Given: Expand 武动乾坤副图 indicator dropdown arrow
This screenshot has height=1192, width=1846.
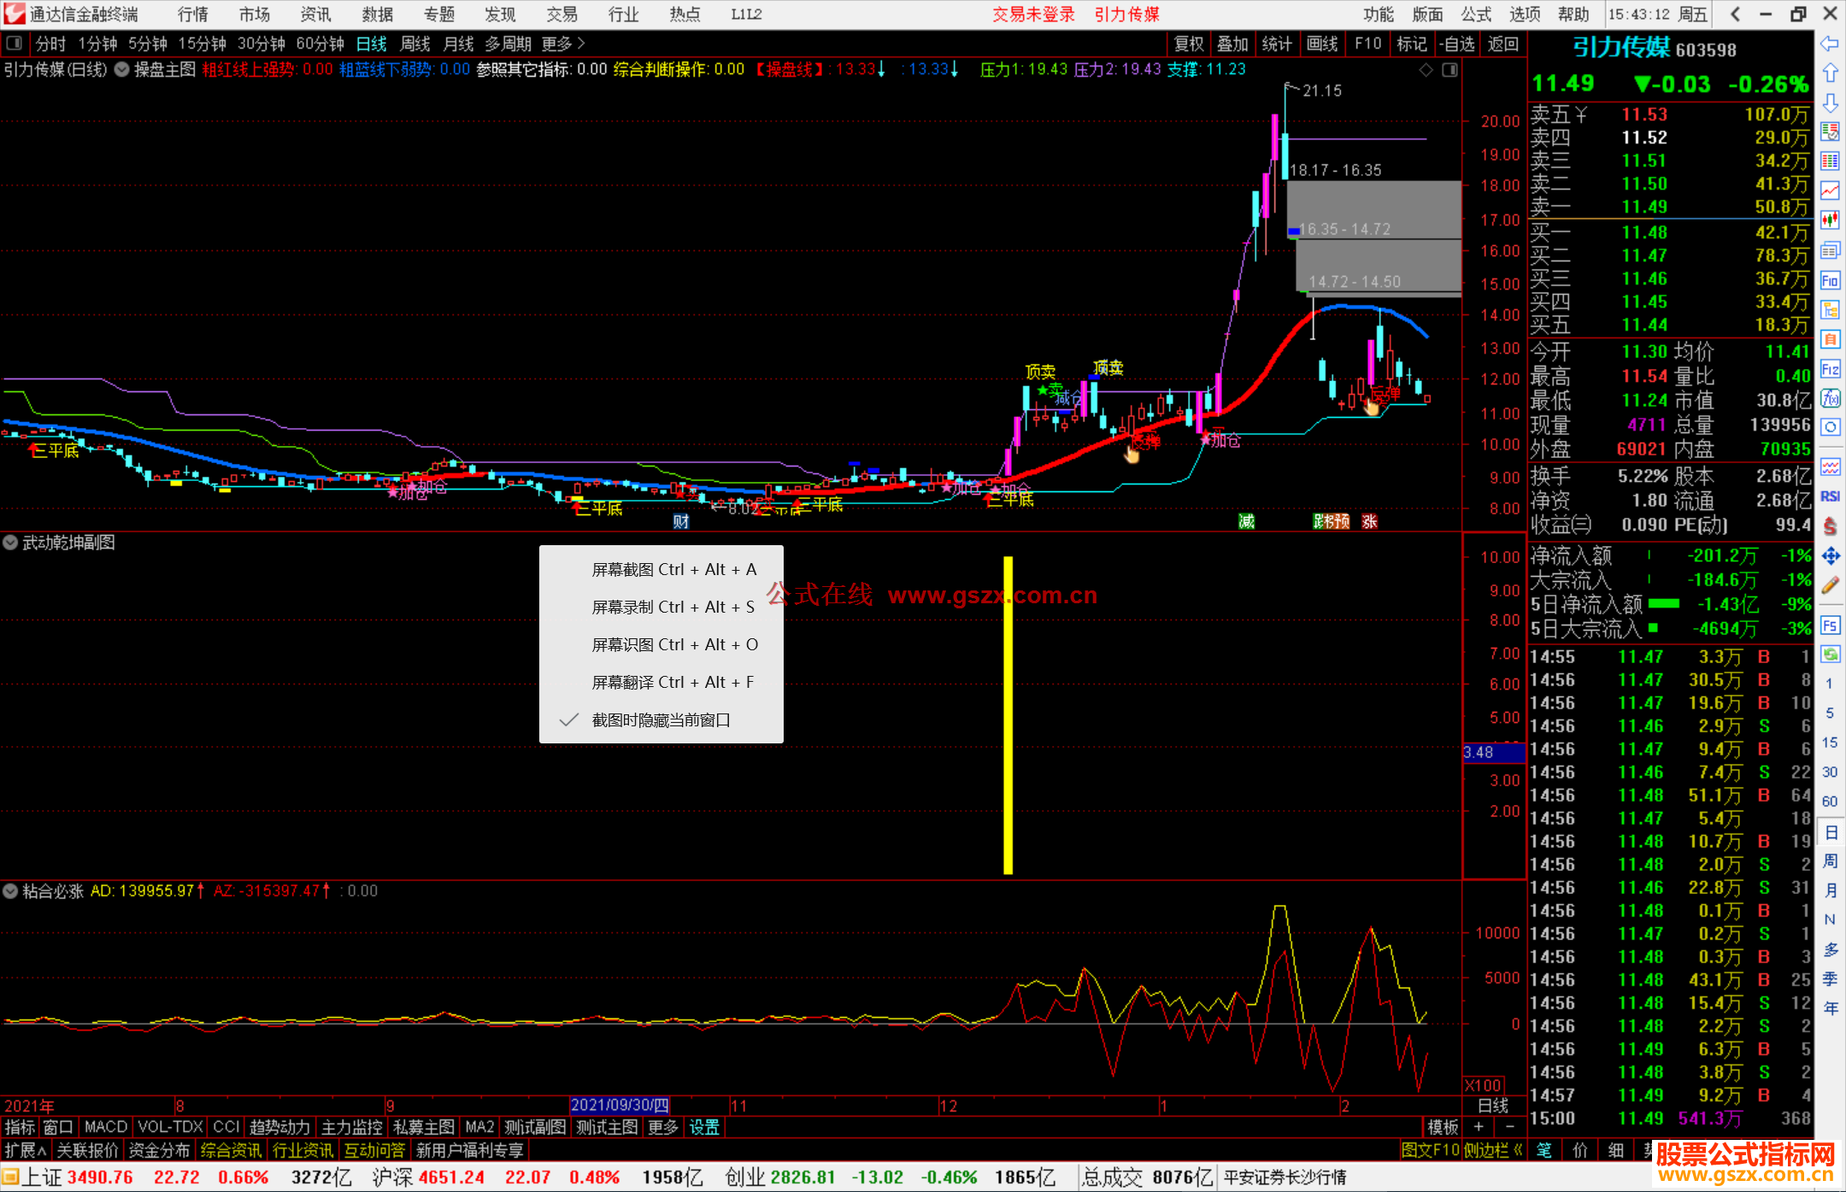Looking at the screenshot, I should (10, 543).
